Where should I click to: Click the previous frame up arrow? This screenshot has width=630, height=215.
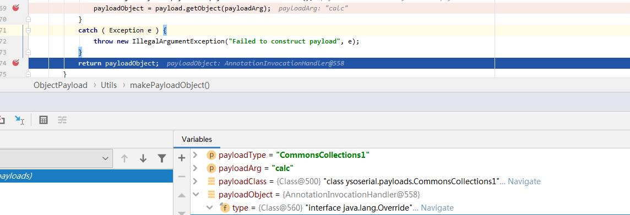[124, 158]
